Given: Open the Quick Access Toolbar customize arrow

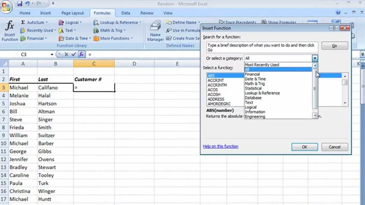Looking at the screenshot, I should pyautogui.click(x=53, y=4).
